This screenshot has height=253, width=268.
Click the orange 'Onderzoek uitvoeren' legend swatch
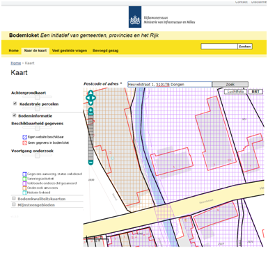pos(24,188)
